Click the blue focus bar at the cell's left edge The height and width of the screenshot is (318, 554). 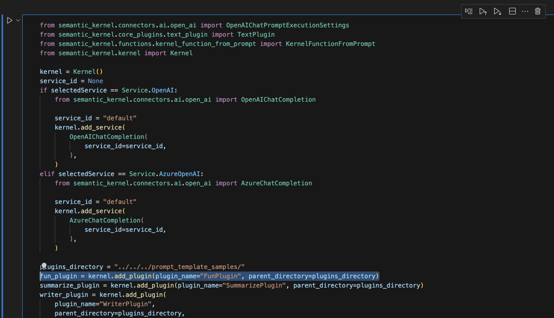(x=2, y=151)
